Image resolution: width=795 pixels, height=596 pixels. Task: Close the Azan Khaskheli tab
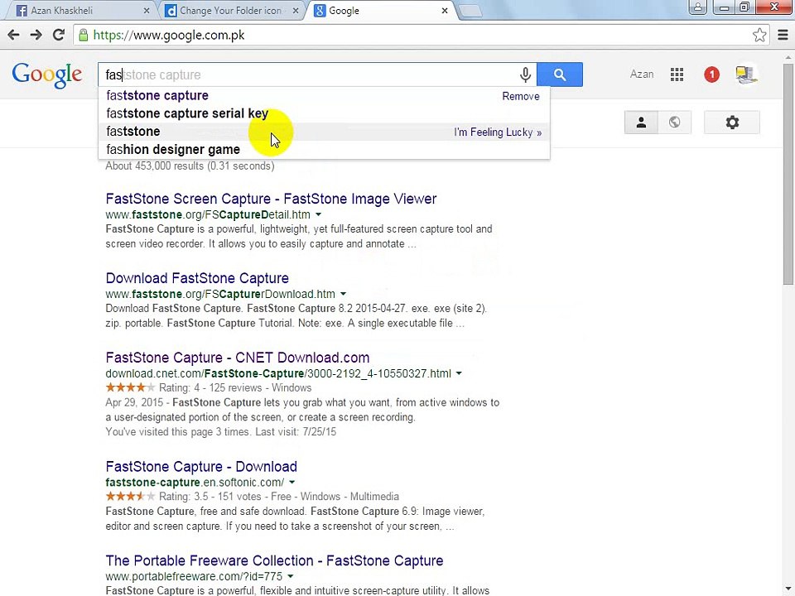[x=147, y=11]
